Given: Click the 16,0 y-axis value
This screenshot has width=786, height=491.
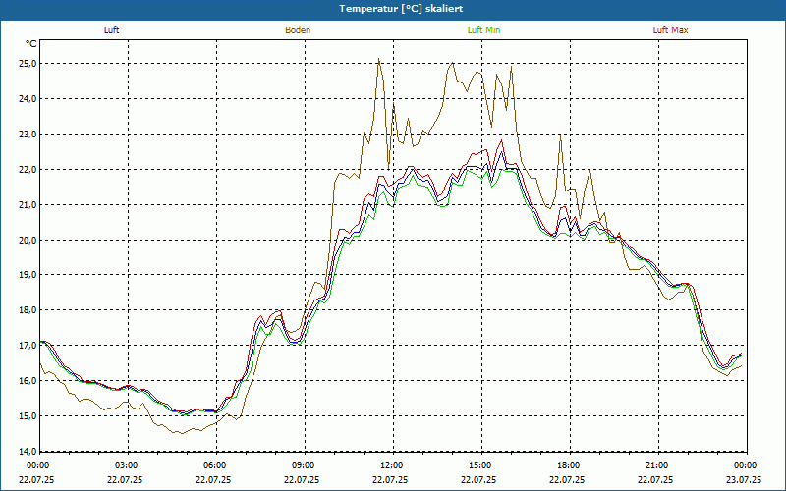Looking at the screenshot, I should click(28, 381).
